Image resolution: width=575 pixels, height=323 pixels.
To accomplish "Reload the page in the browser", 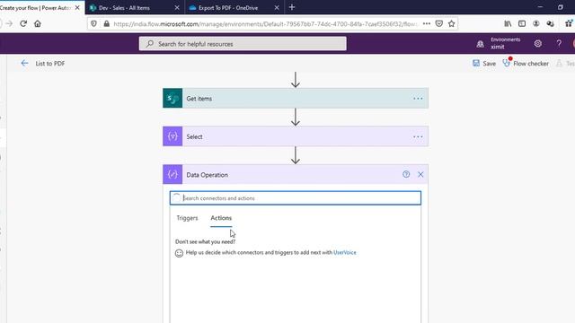I will [23, 24].
